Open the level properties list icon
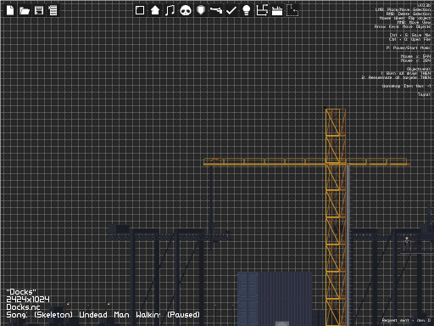The image size is (434, 326). (53, 10)
